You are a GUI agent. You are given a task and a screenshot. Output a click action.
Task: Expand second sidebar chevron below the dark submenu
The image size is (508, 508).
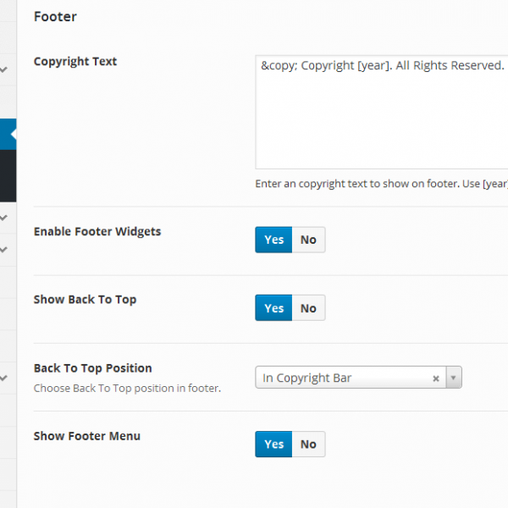pyautogui.click(x=4, y=250)
